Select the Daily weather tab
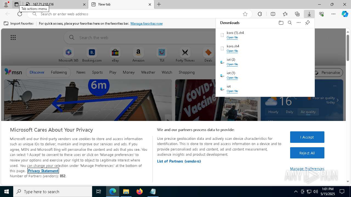The height and width of the screenshot is (197, 351). pyautogui.click(x=290, y=112)
